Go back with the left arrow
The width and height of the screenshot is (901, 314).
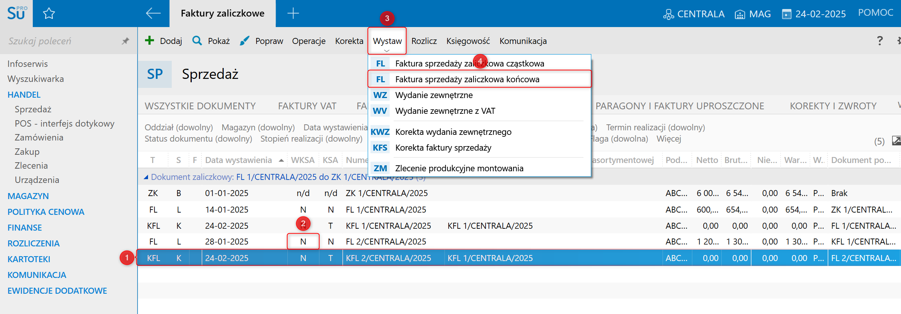153,14
